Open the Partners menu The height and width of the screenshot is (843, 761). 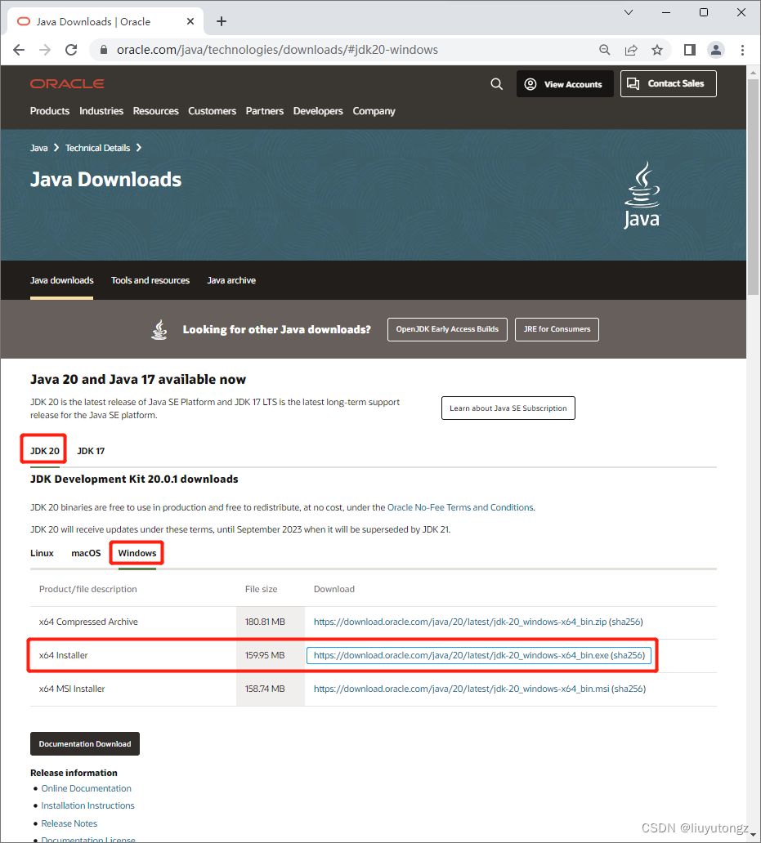[x=265, y=111]
